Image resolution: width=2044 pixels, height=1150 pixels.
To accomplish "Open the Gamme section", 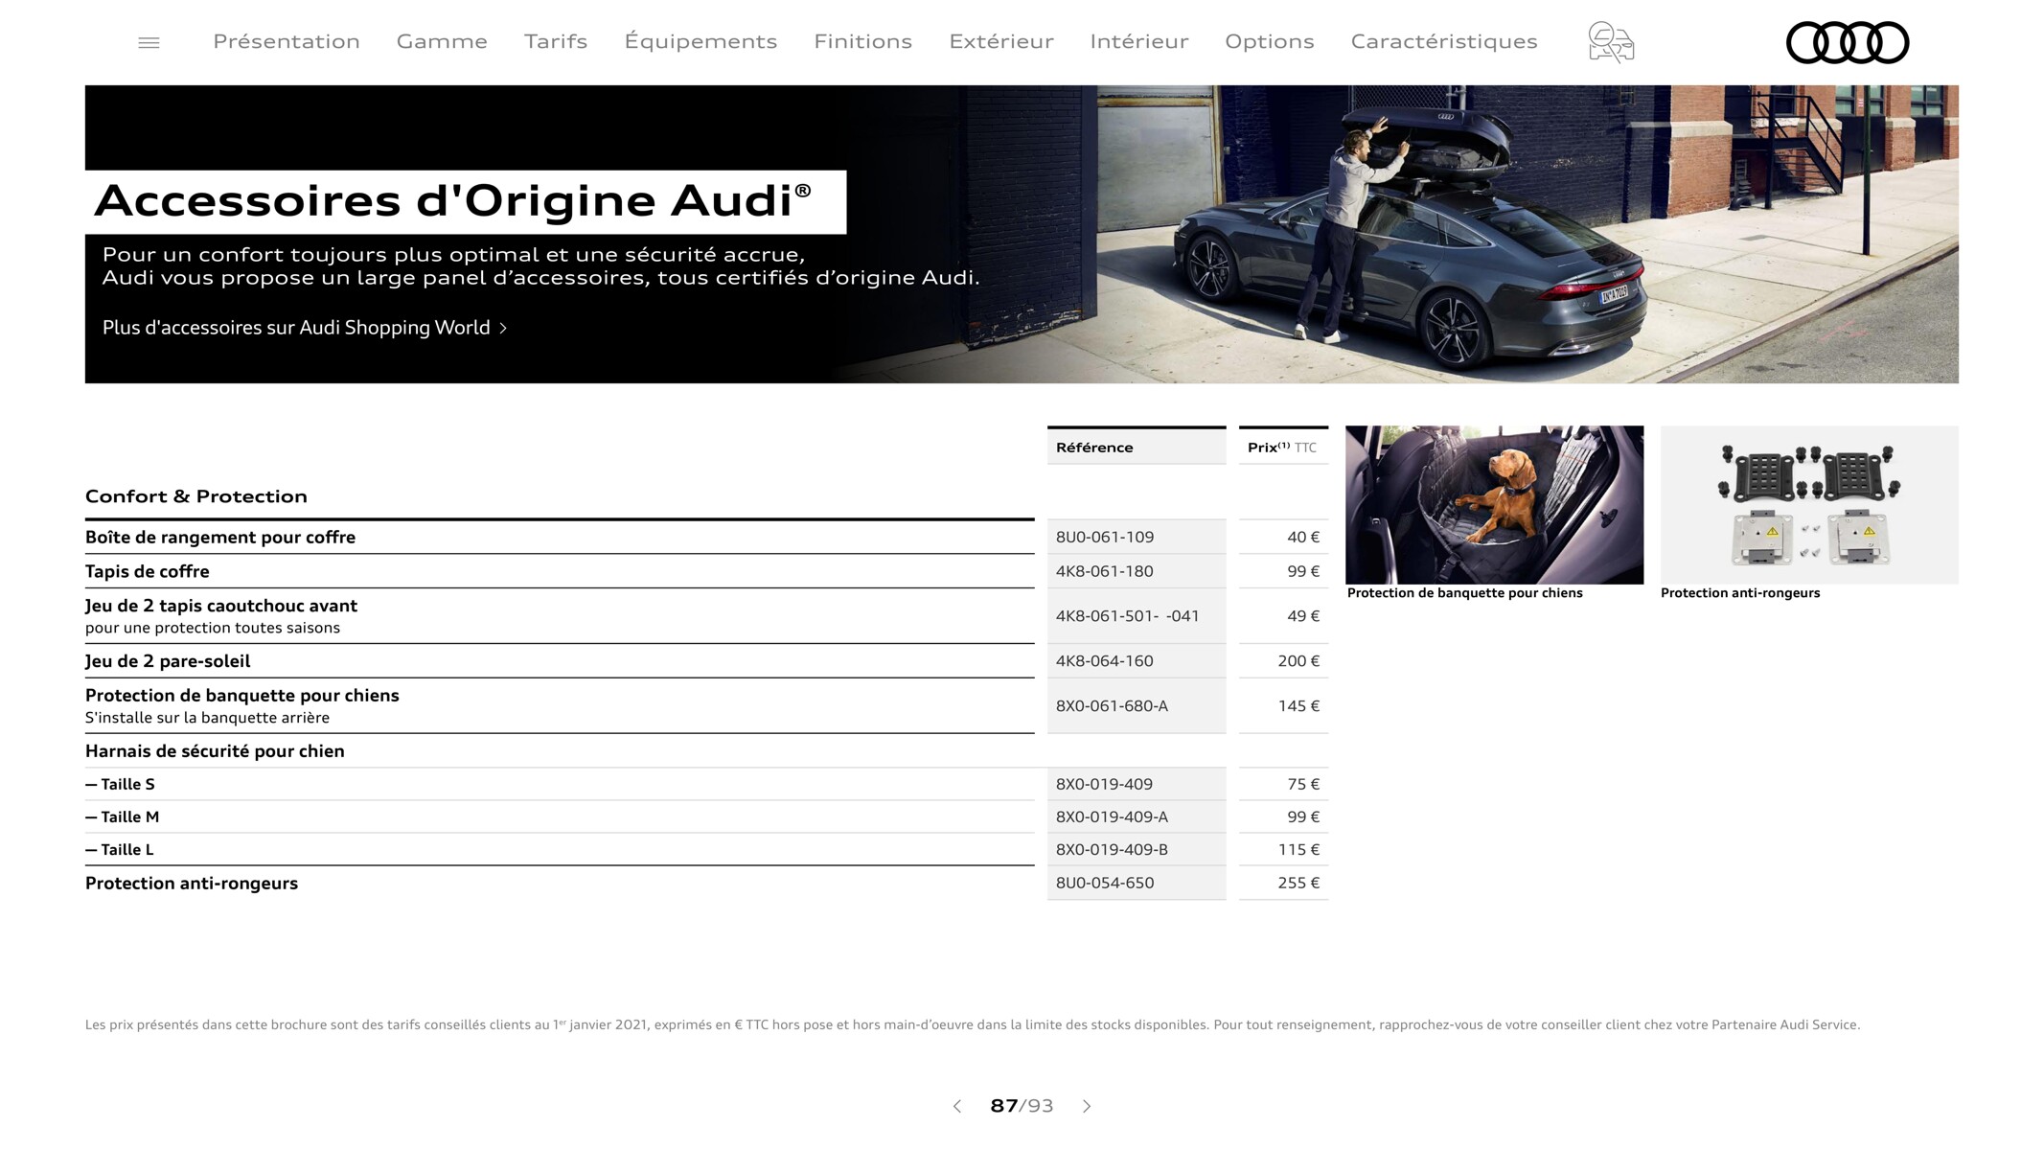I will click(442, 41).
